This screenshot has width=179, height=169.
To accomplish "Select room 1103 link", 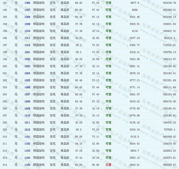I will [27, 151].
